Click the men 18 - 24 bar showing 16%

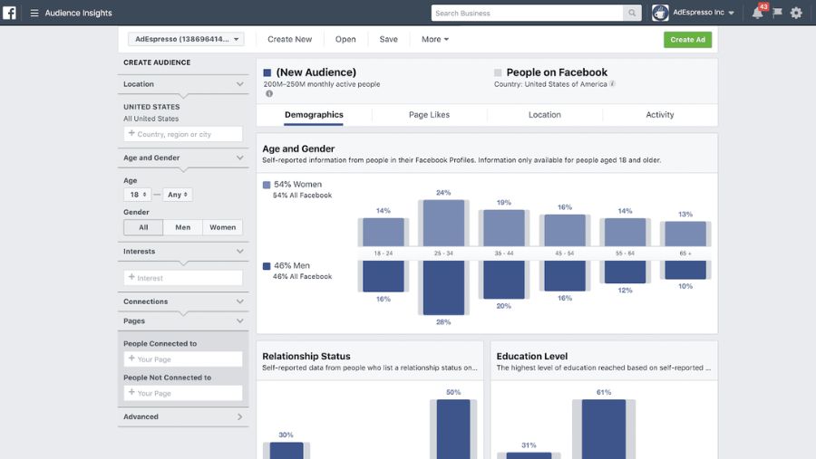pyautogui.click(x=383, y=276)
